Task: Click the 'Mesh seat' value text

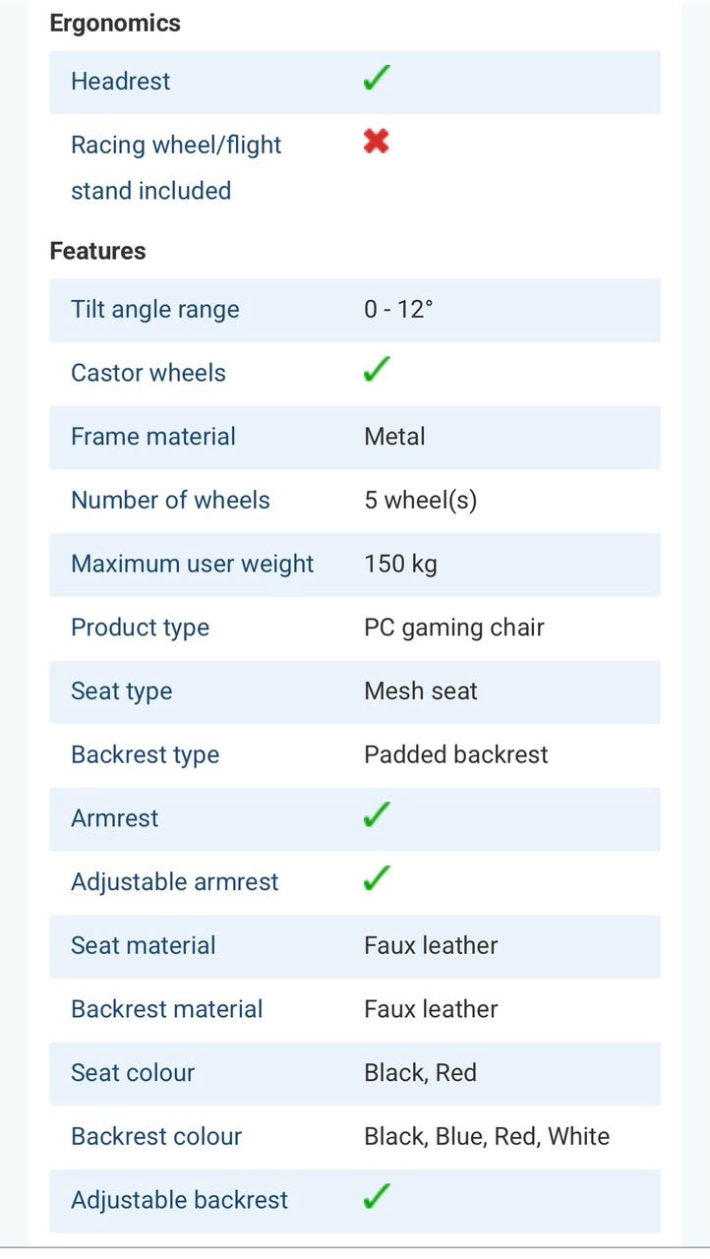Action: (x=420, y=691)
